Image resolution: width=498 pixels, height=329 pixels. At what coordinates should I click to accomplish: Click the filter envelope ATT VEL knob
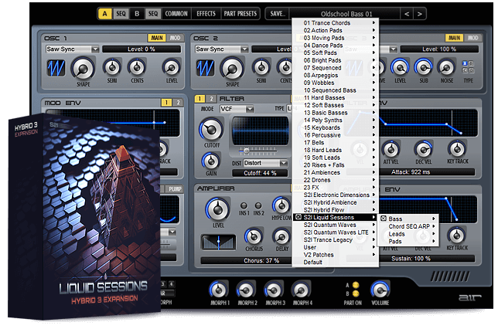(x=391, y=149)
